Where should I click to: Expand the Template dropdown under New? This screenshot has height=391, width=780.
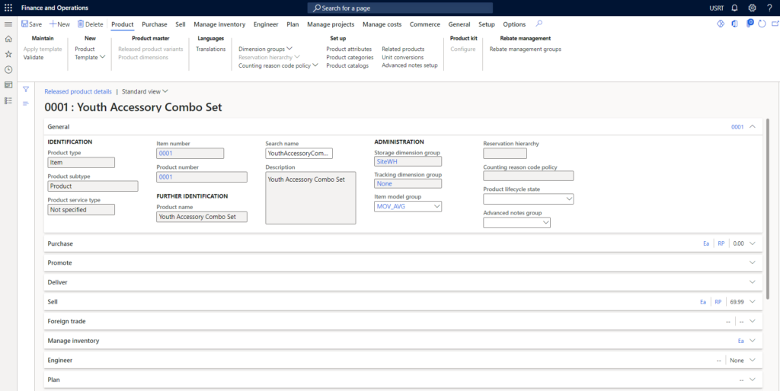[90, 57]
